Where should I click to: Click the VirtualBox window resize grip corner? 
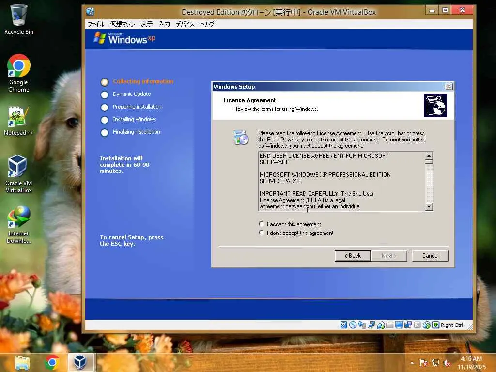[x=470, y=328]
